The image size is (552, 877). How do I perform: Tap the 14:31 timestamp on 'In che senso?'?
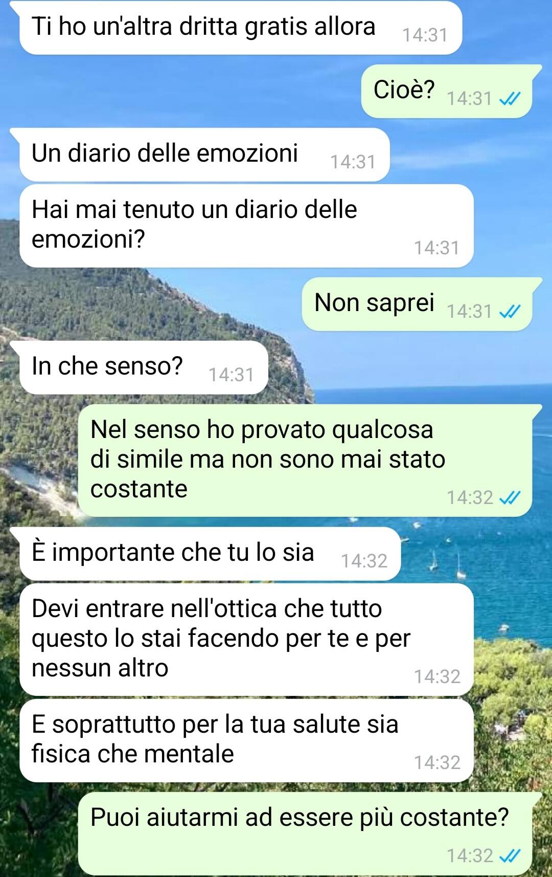coord(231,375)
